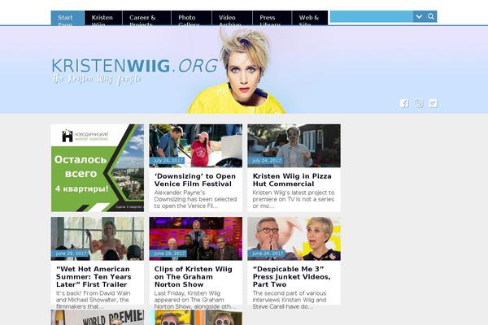Viewport: 488px width, 325px height.
Task: Click the July 24, 2017 date on Pizza Hut post
Action: pyautogui.click(x=267, y=161)
